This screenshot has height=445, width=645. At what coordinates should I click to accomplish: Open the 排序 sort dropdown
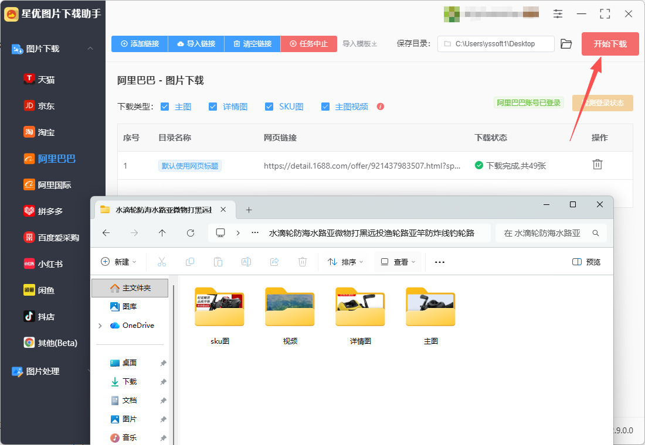pos(345,262)
